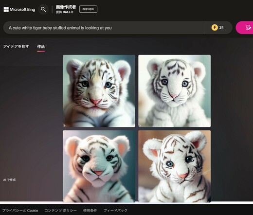
Task: Open the bottom-right tiger image with warm background
Action: coord(175,166)
